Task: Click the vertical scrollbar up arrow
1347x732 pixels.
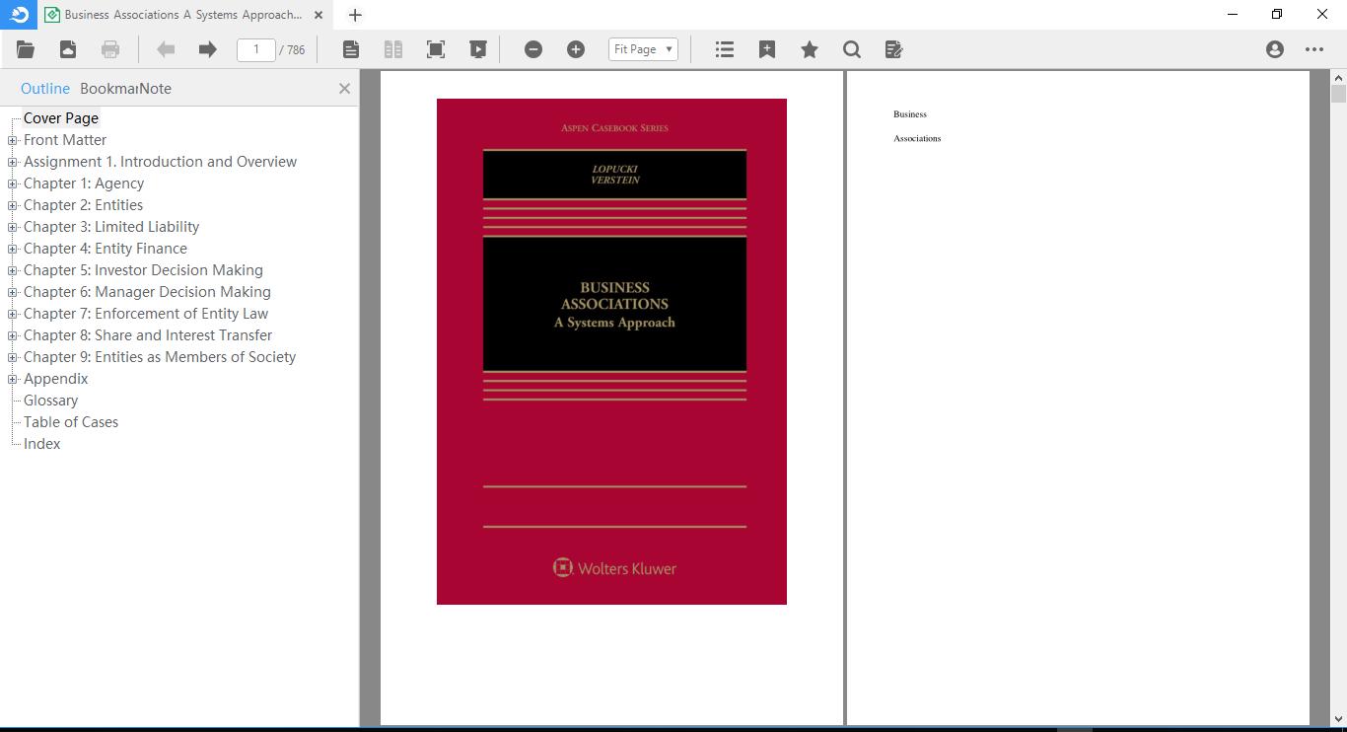Action: 1338,77
